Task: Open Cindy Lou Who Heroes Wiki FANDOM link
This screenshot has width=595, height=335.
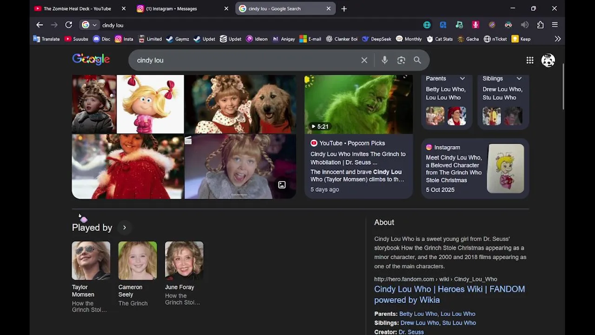Action: pyautogui.click(x=450, y=295)
